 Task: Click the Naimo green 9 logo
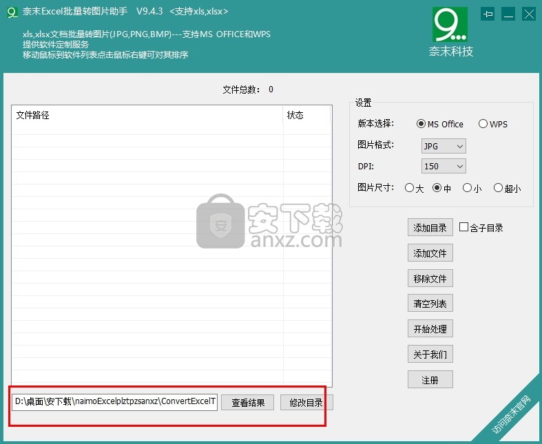pos(450,25)
